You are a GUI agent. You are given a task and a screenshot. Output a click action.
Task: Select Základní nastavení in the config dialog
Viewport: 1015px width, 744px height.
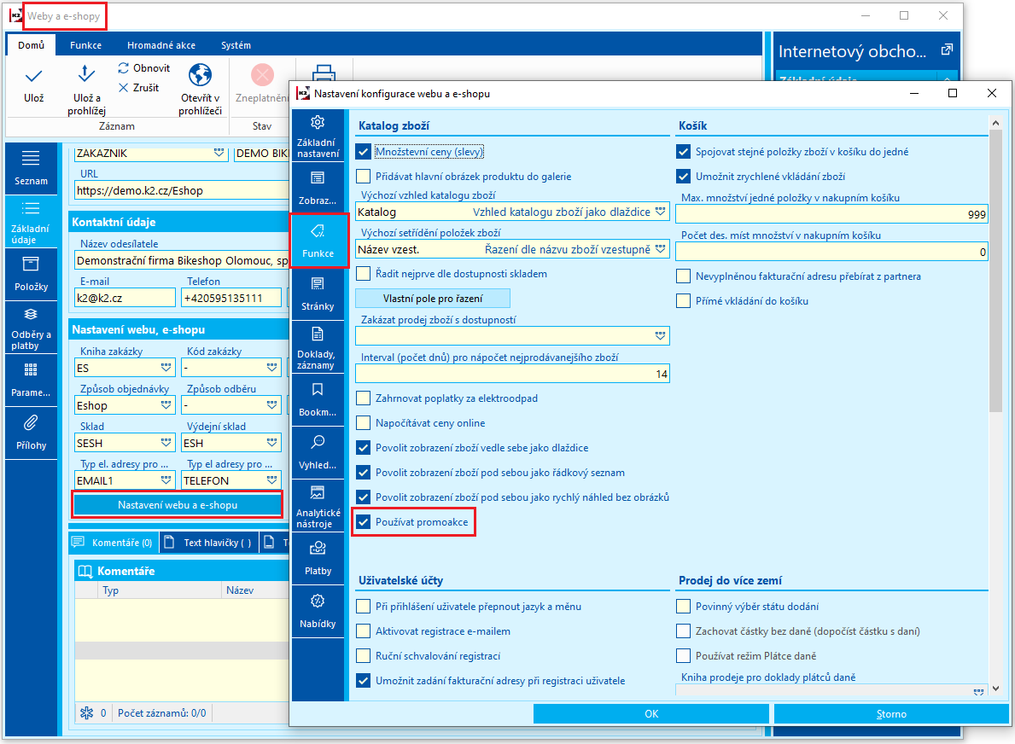(x=318, y=136)
